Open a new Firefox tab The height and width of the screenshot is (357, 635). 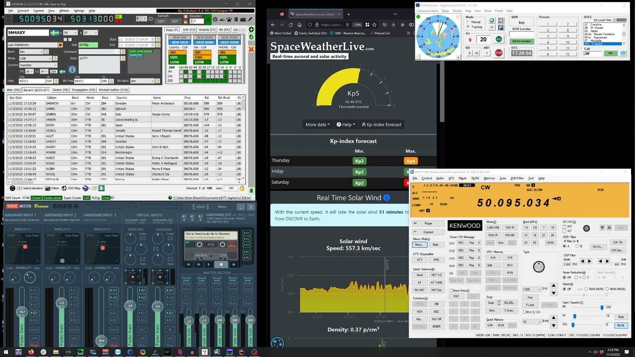coord(348,14)
